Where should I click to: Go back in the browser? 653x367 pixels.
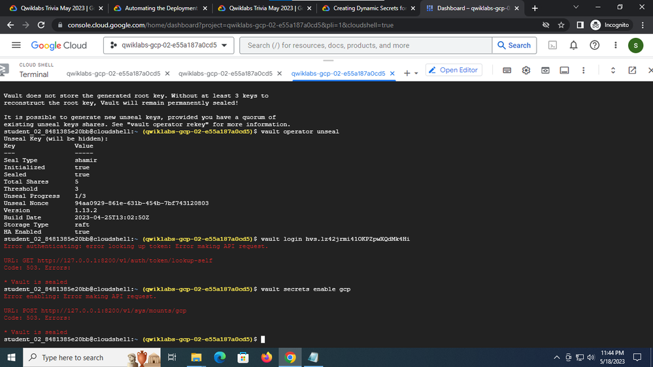(10, 25)
